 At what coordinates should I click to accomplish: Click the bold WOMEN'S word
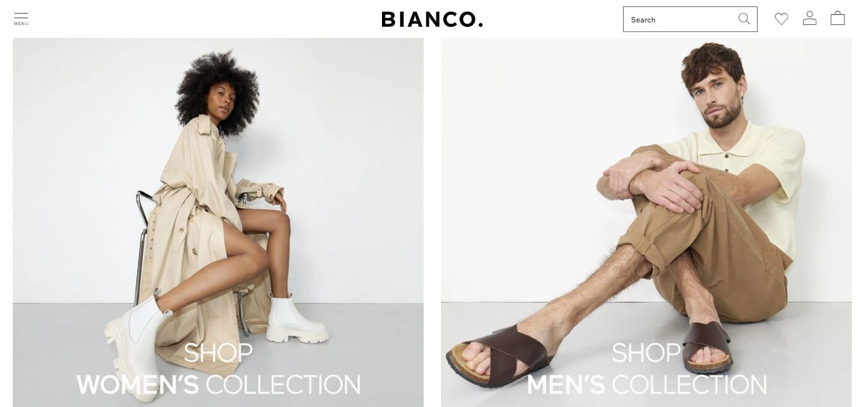[138, 385]
